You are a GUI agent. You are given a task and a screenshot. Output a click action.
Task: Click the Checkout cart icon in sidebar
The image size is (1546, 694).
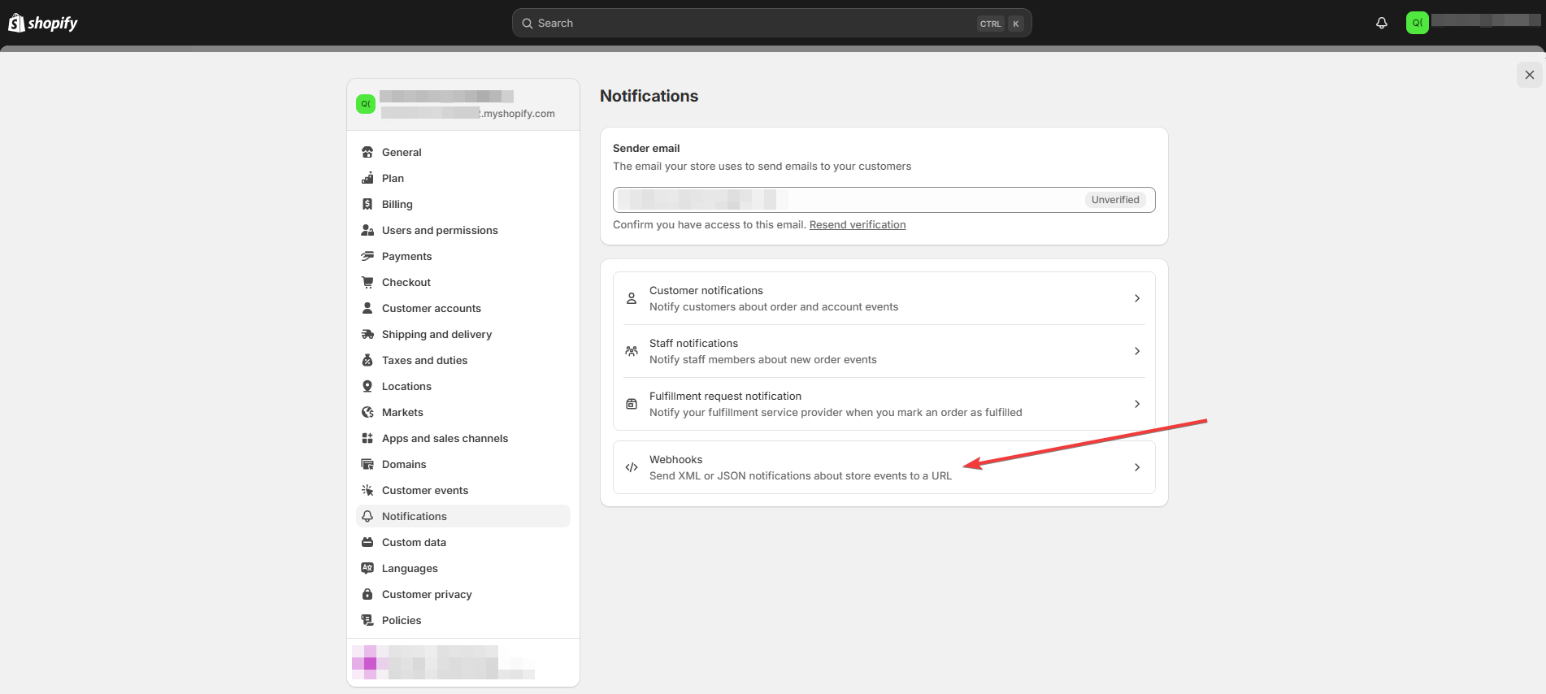367,282
